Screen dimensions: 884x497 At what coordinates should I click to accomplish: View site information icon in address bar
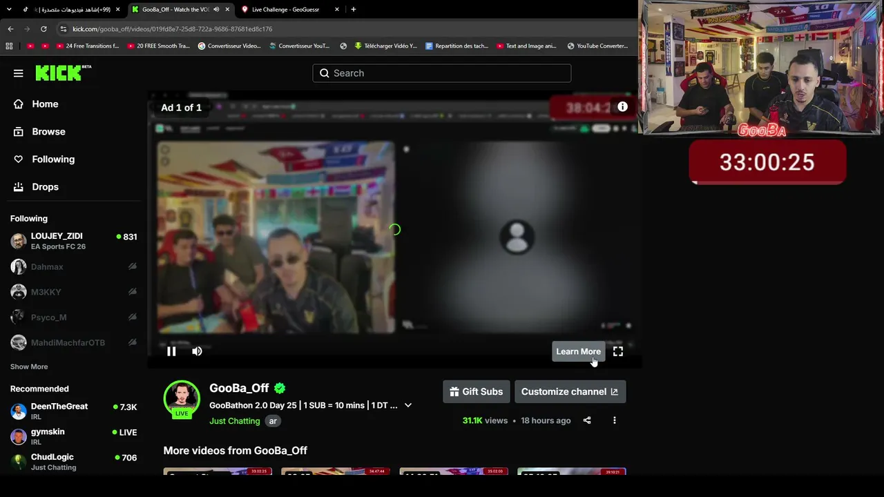(64, 29)
